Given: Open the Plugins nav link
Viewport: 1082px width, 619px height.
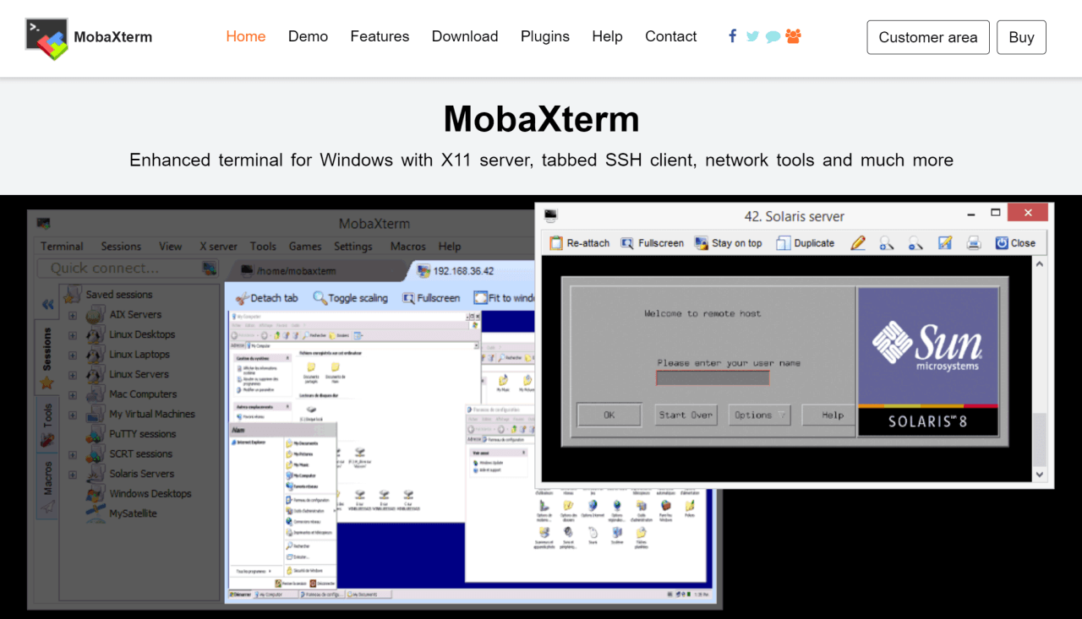Looking at the screenshot, I should pos(545,36).
